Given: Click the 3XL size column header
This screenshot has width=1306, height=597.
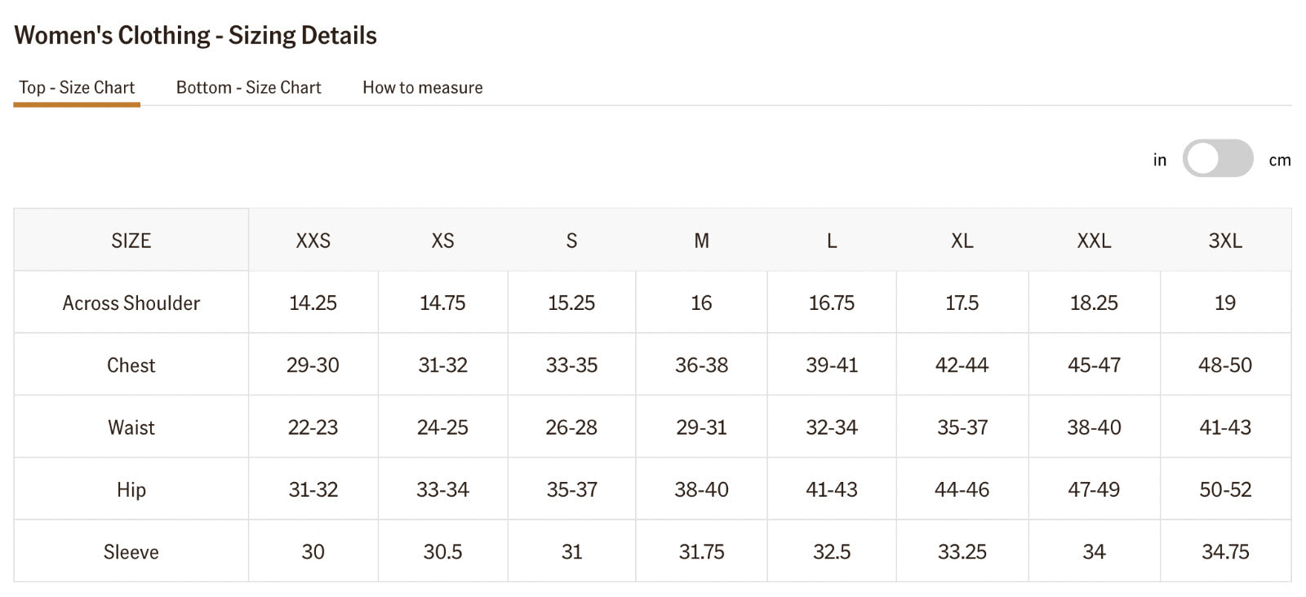Looking at the screenshot, I should (1224, 241).
